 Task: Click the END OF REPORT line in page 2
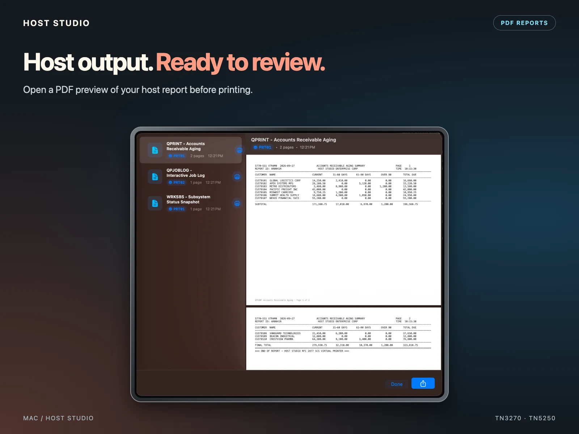tap(302, 351)
